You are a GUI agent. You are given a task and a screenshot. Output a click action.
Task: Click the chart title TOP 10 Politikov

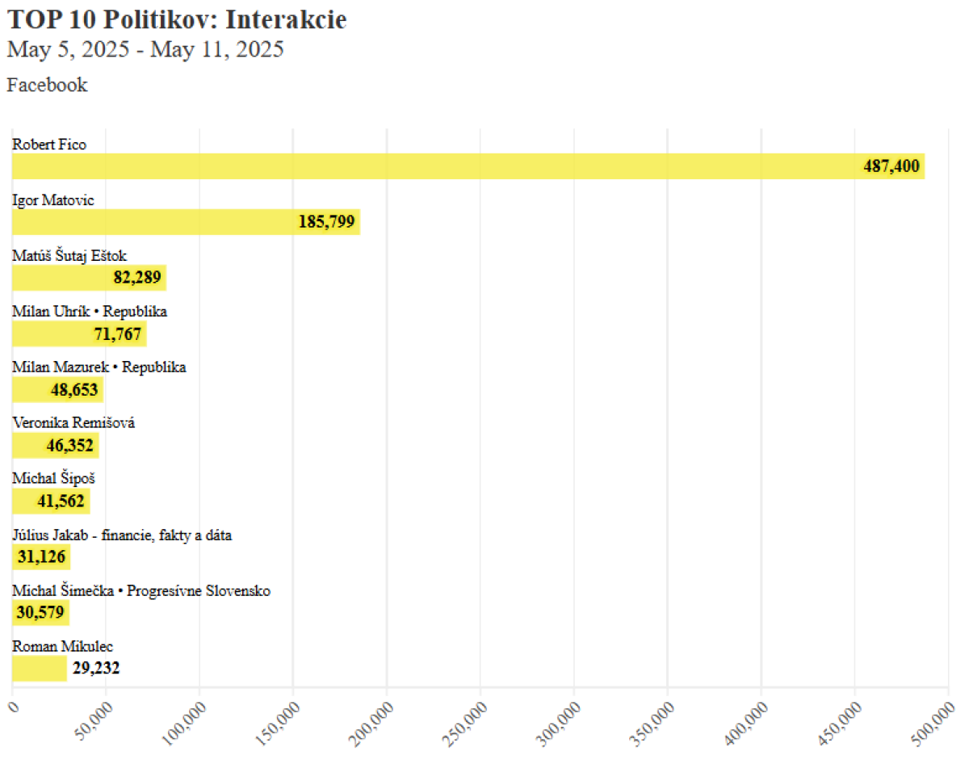tap(177, 19)
